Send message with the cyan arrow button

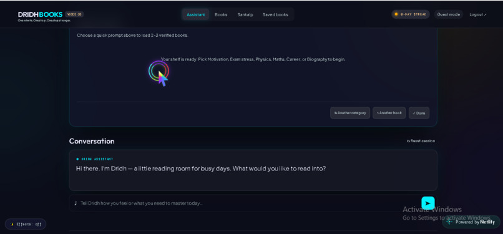[428, 203]
